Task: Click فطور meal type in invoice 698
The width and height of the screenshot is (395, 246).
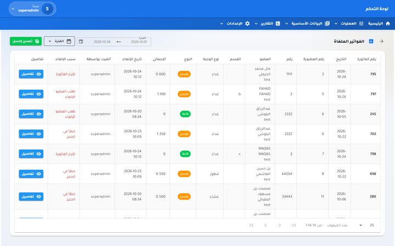Action: pos(214,174)
